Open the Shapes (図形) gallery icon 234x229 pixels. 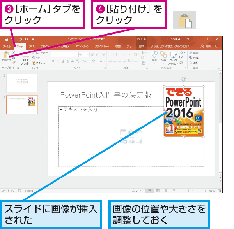click(154, 56)
